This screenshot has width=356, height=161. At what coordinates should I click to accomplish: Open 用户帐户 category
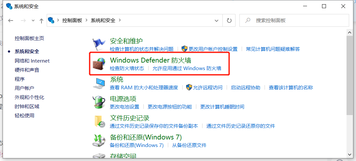click(x=24, y=88)
